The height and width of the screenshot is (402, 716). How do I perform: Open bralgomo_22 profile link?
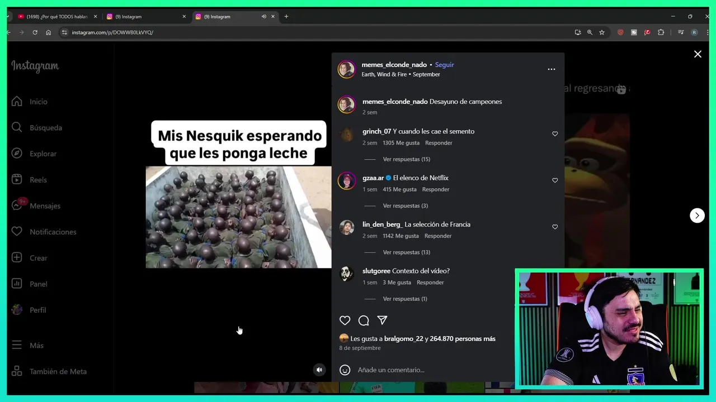[403, 339]
